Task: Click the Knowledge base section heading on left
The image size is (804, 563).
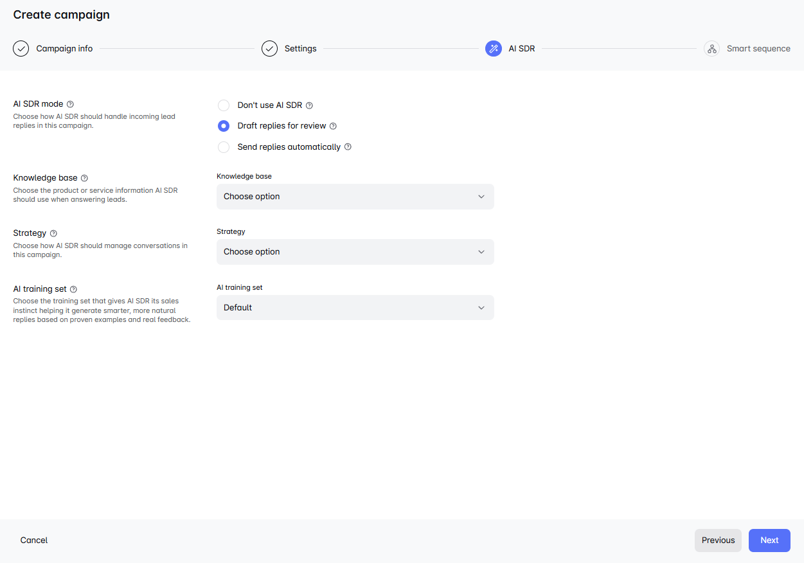Action: point(45,178)
